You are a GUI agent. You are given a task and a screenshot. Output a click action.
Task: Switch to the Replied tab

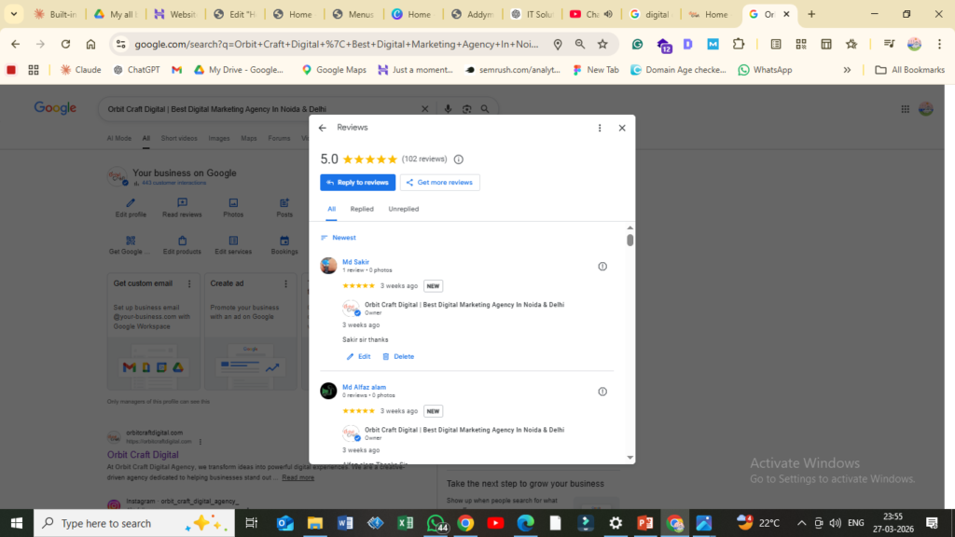click(362, 209)
